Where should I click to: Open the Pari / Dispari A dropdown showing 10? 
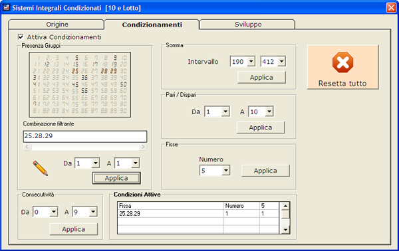pyautogui.click(x=269, y=112)
